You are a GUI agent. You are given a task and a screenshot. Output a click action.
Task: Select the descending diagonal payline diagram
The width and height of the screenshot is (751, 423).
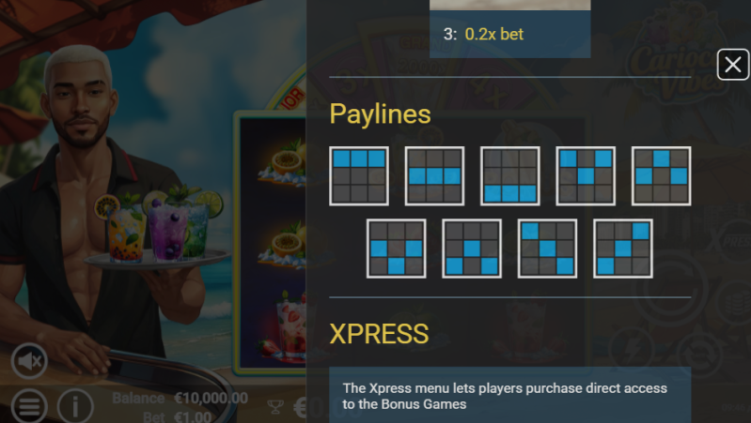[547, 249]
